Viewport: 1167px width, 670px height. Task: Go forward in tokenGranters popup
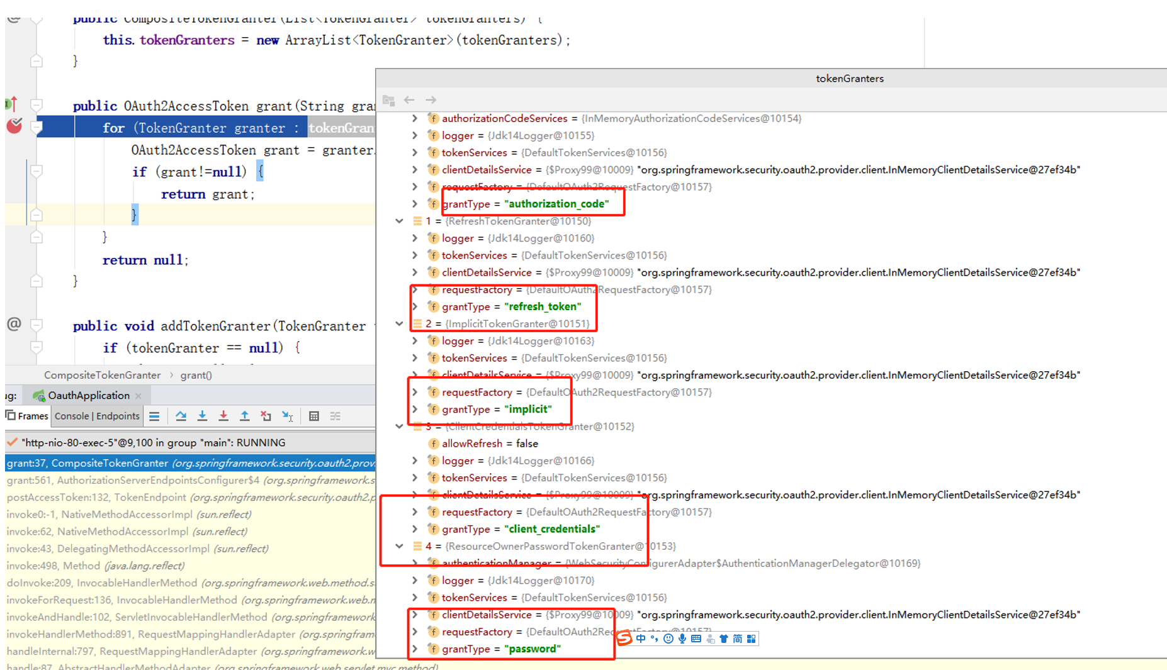click(x=431, y=100)
